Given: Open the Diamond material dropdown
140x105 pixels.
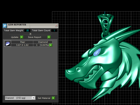Looking at the screenshot, I should (x=33, y=98).
